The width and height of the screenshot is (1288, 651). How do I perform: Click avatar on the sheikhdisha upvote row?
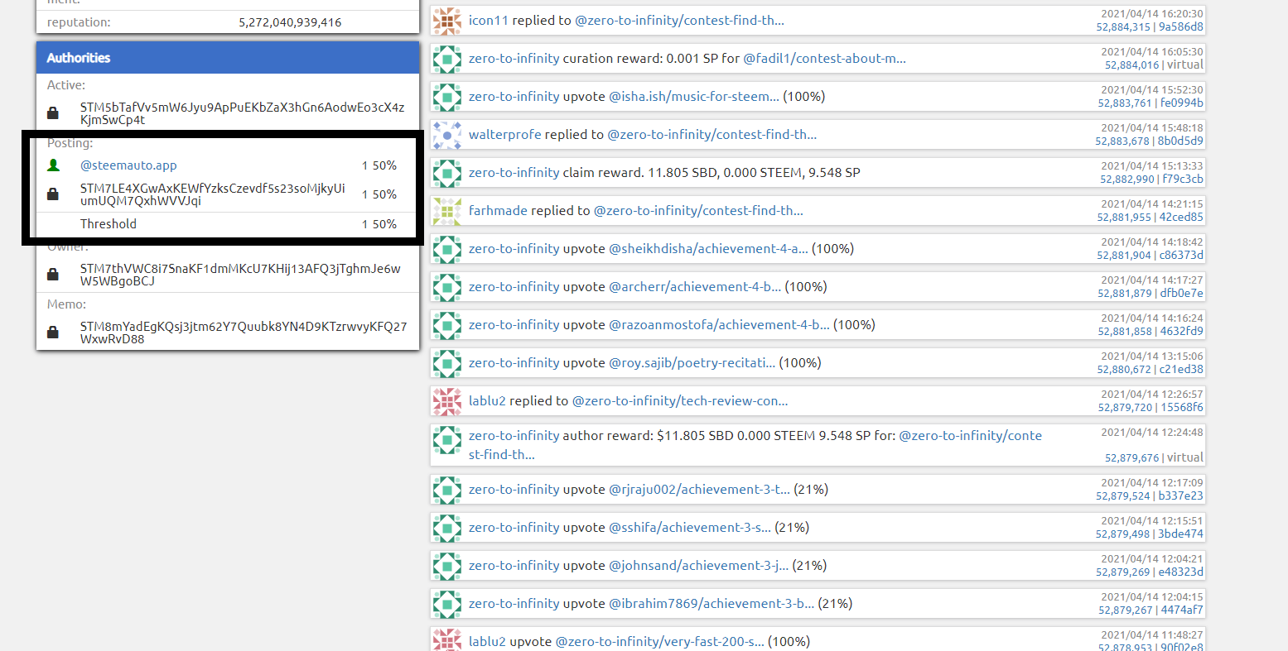(447, 249)
